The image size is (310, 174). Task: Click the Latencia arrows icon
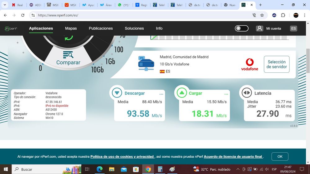click(x=246, y=93)
